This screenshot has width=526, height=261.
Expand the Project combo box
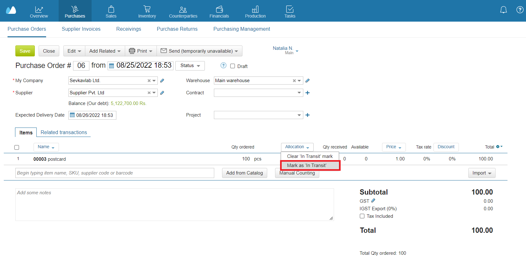tap(299, 115)
